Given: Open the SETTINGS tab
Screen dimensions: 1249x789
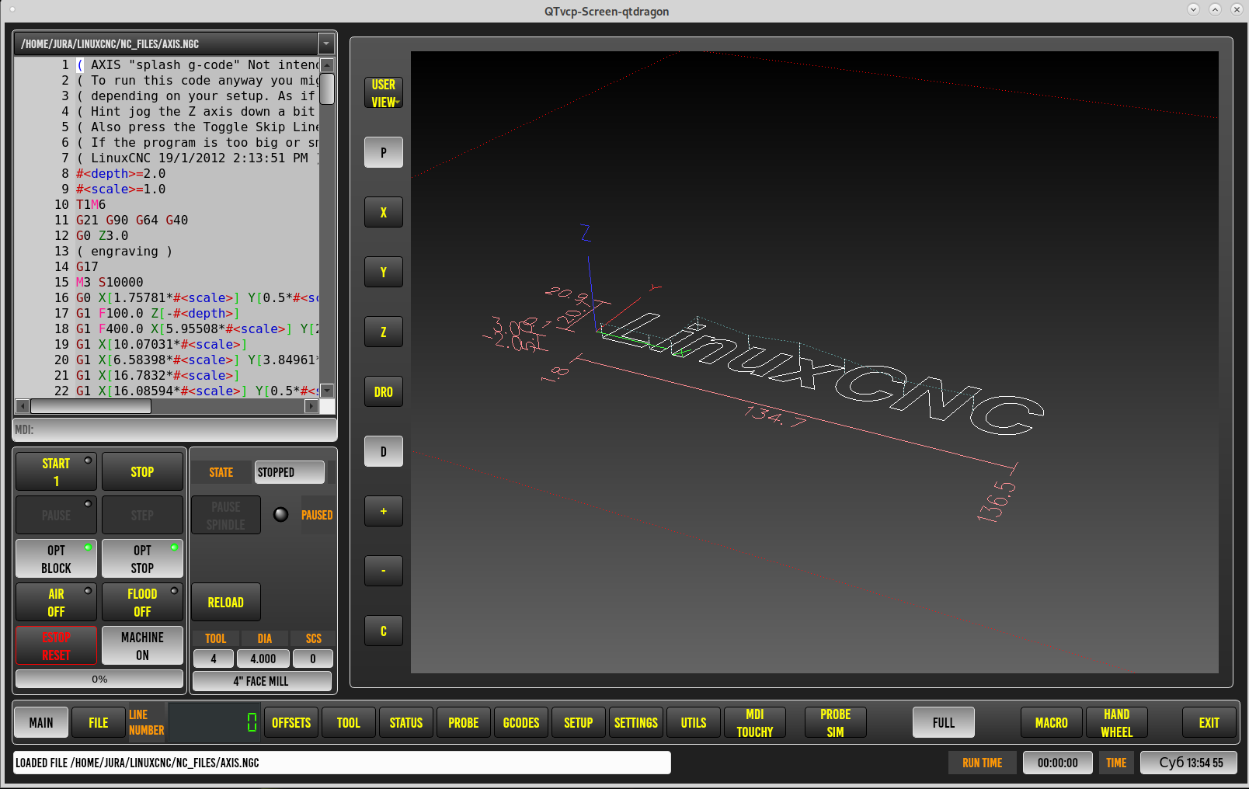Looking at the screenshot, I should (x=636, y=722).
